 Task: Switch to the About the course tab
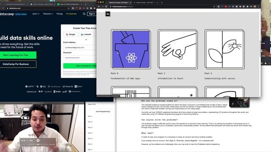(x=119, y=3)
